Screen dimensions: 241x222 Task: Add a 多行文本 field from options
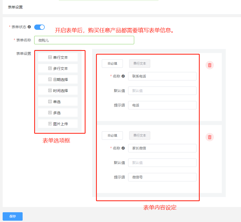point(58,68)
